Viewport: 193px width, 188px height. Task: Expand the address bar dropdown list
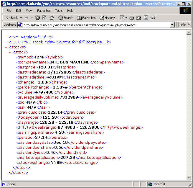tap(172, 25)
